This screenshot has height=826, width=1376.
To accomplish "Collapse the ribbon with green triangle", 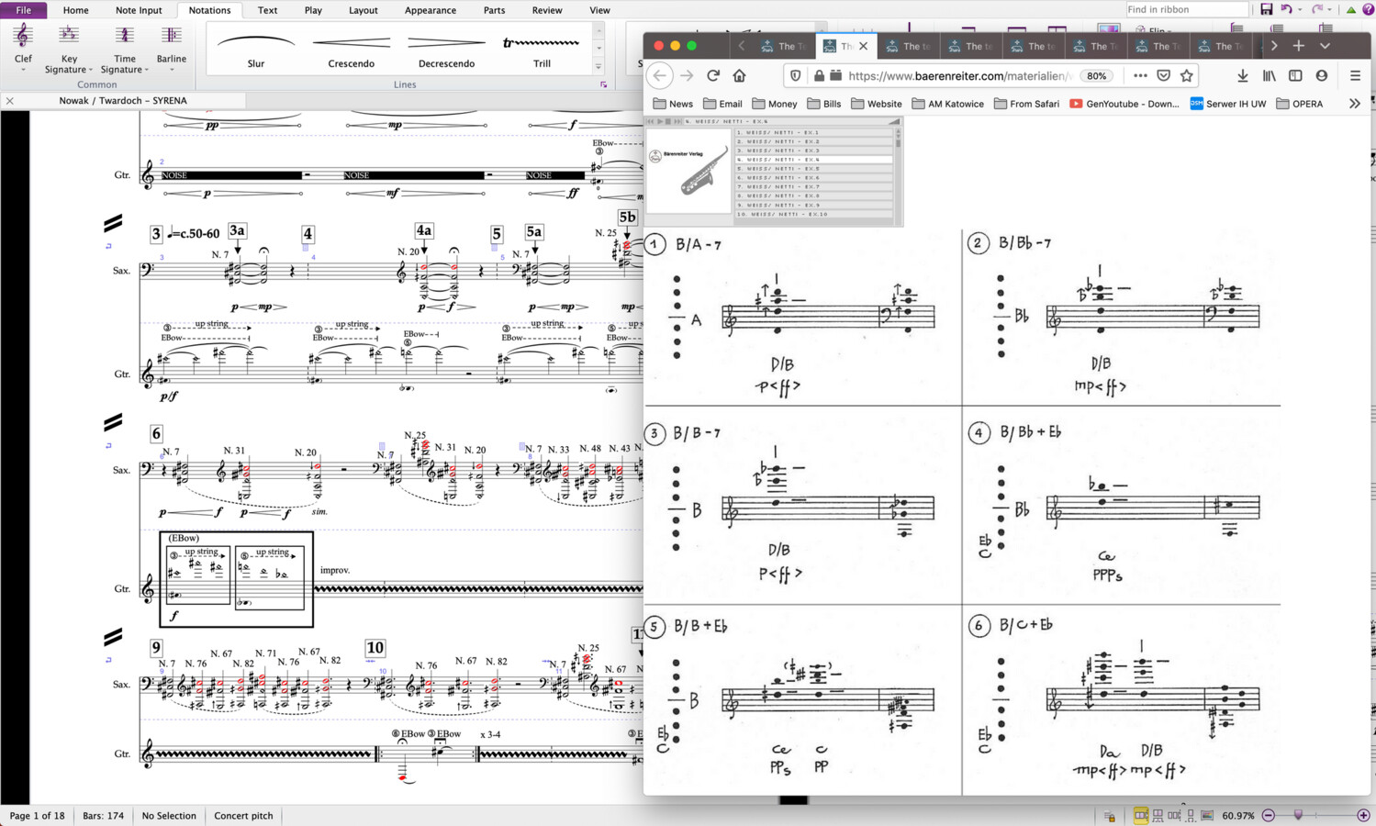I will [x=1350, y=10].
